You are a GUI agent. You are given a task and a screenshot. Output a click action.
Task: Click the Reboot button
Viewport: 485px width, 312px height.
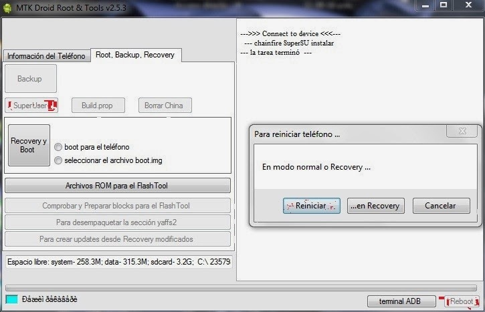pyautogui.click(x=461, y=301)
